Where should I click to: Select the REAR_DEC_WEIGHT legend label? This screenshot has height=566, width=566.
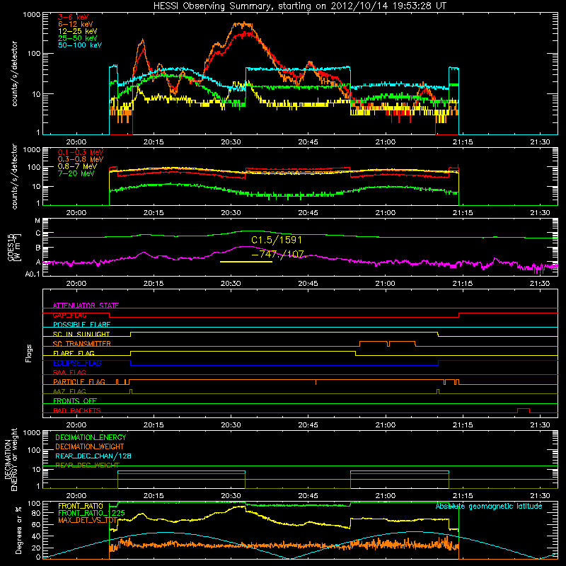[87, 466]
